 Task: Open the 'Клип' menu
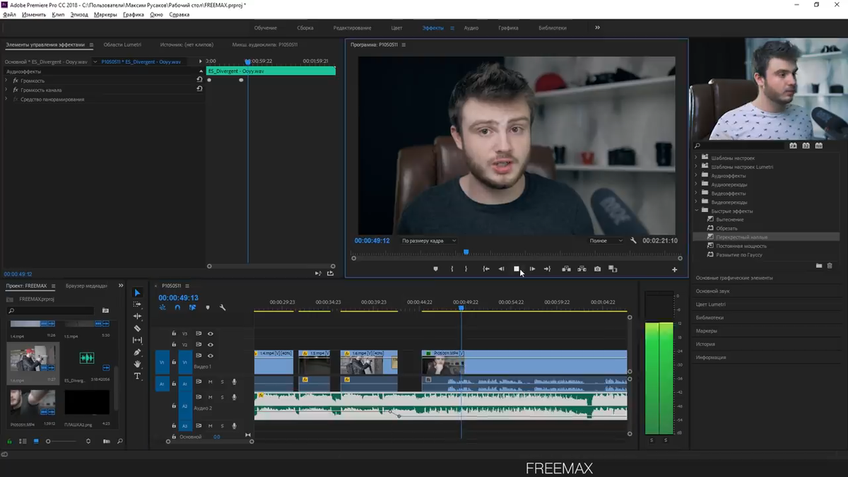[x=58, y=14]
